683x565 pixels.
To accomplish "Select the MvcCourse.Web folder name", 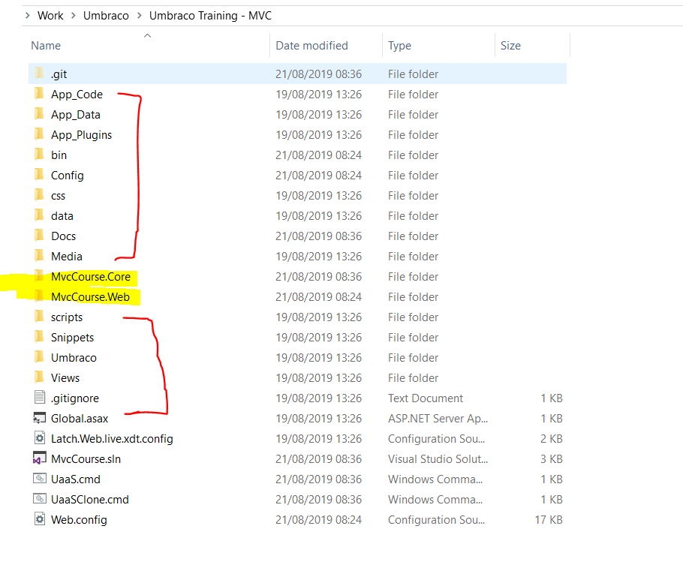I will 90,296.
